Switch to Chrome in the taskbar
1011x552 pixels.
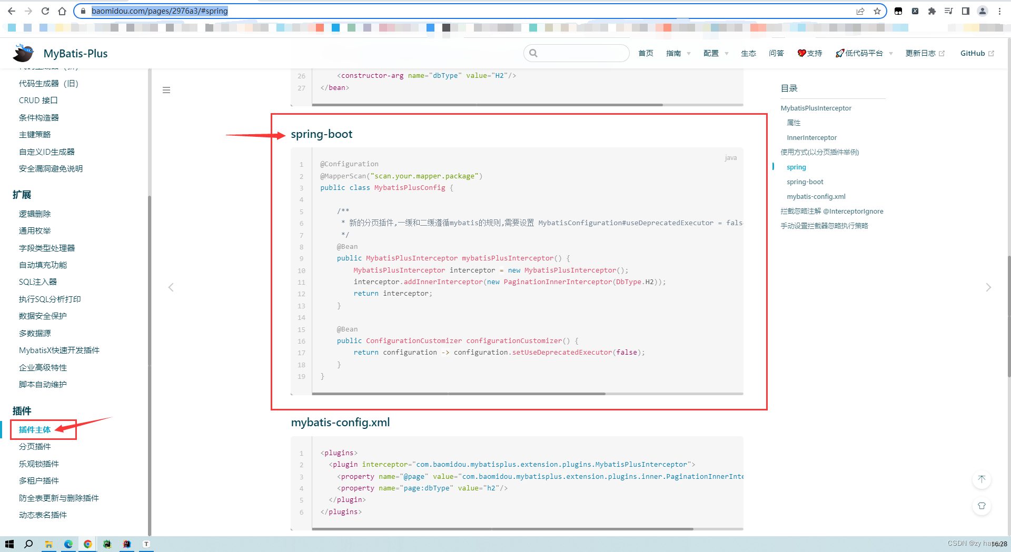(88, 544)
